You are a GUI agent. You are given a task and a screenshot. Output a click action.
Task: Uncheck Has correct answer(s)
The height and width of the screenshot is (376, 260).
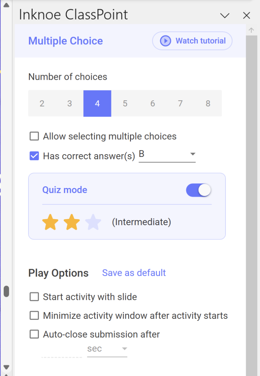tap(34, 156)
